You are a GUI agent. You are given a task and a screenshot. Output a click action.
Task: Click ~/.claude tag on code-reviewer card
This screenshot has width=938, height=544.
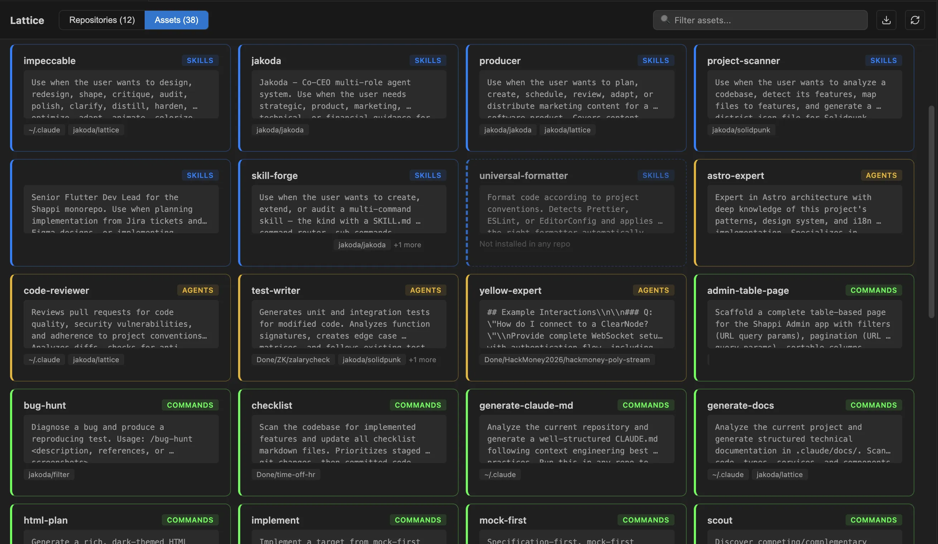pyautogui.click(x=44, y=360)
